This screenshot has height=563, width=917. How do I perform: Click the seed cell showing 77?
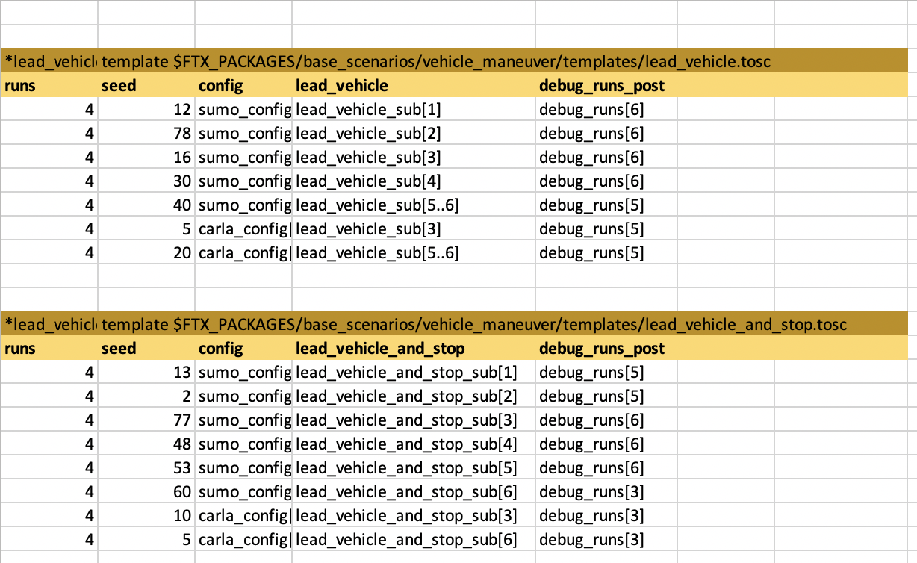point(146,420)
